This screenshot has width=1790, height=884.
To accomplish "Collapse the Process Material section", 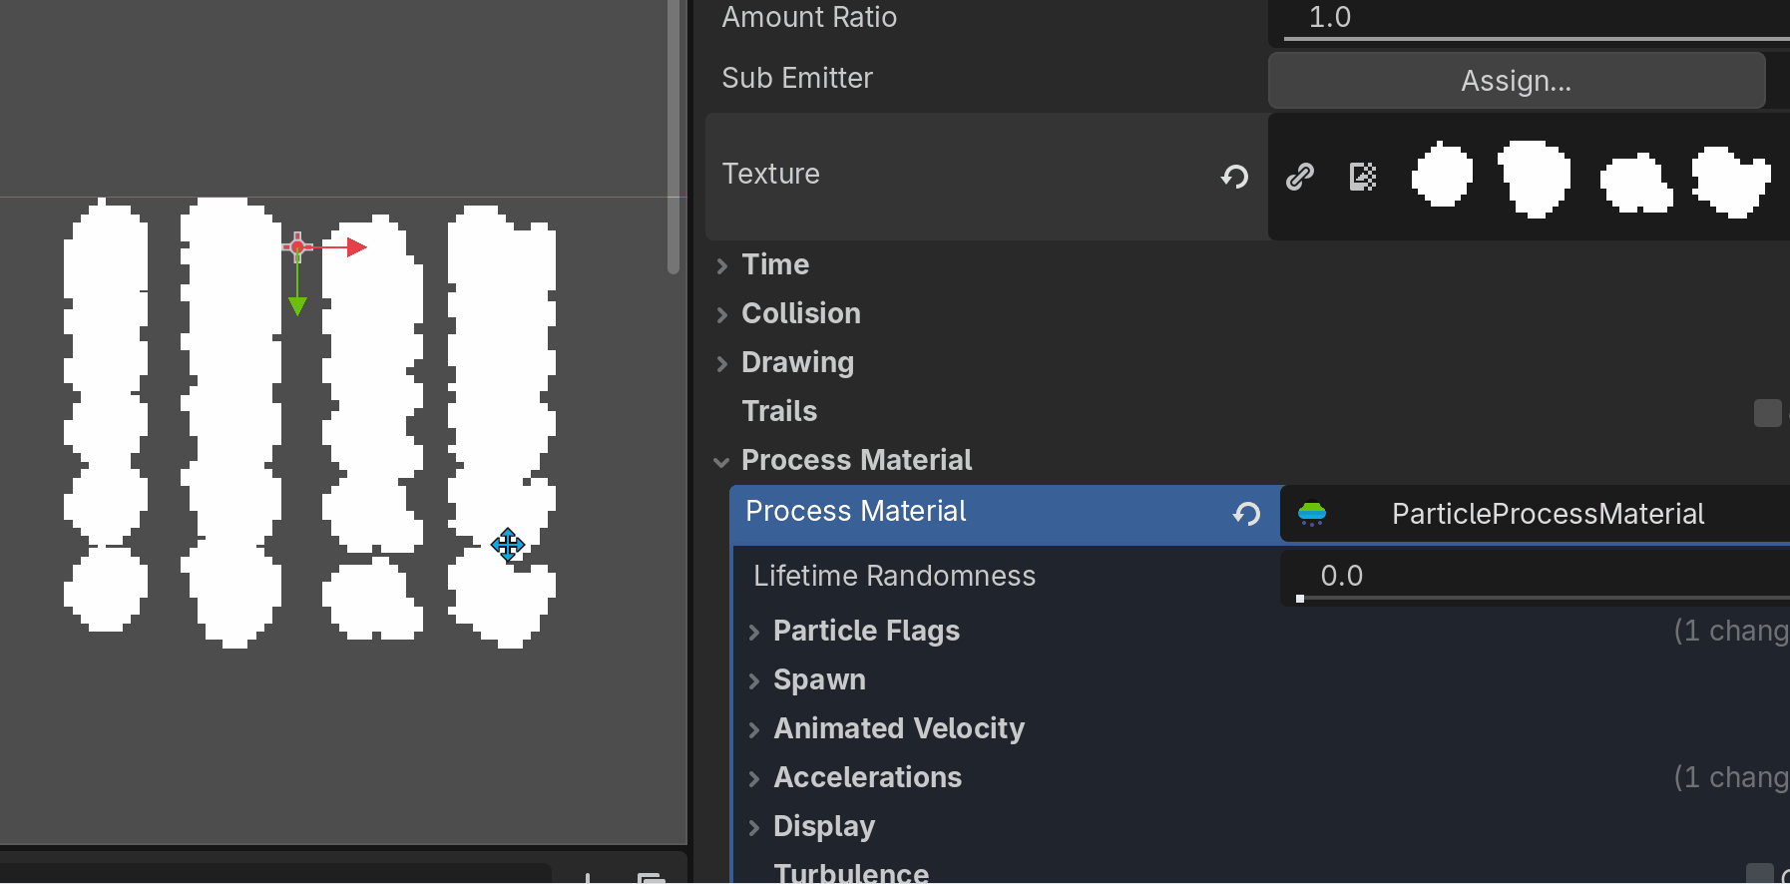I will pos(722,461).
